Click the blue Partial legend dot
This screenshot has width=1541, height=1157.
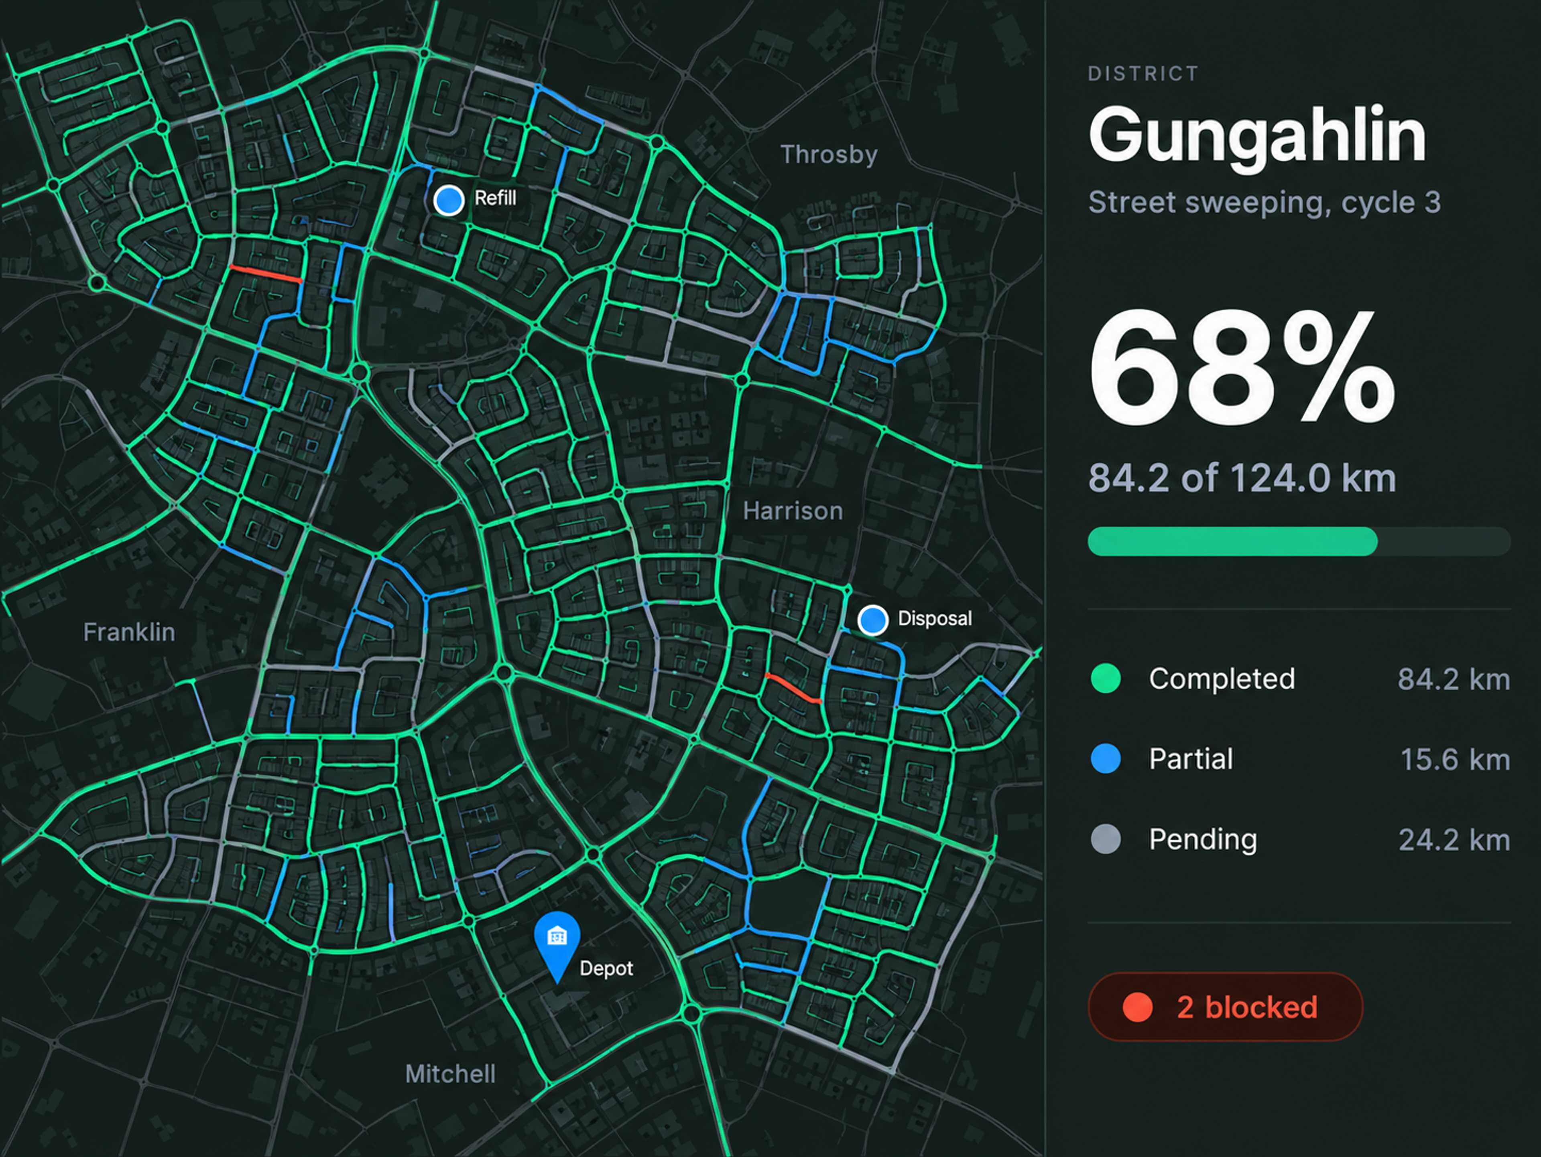[1106, 758]
